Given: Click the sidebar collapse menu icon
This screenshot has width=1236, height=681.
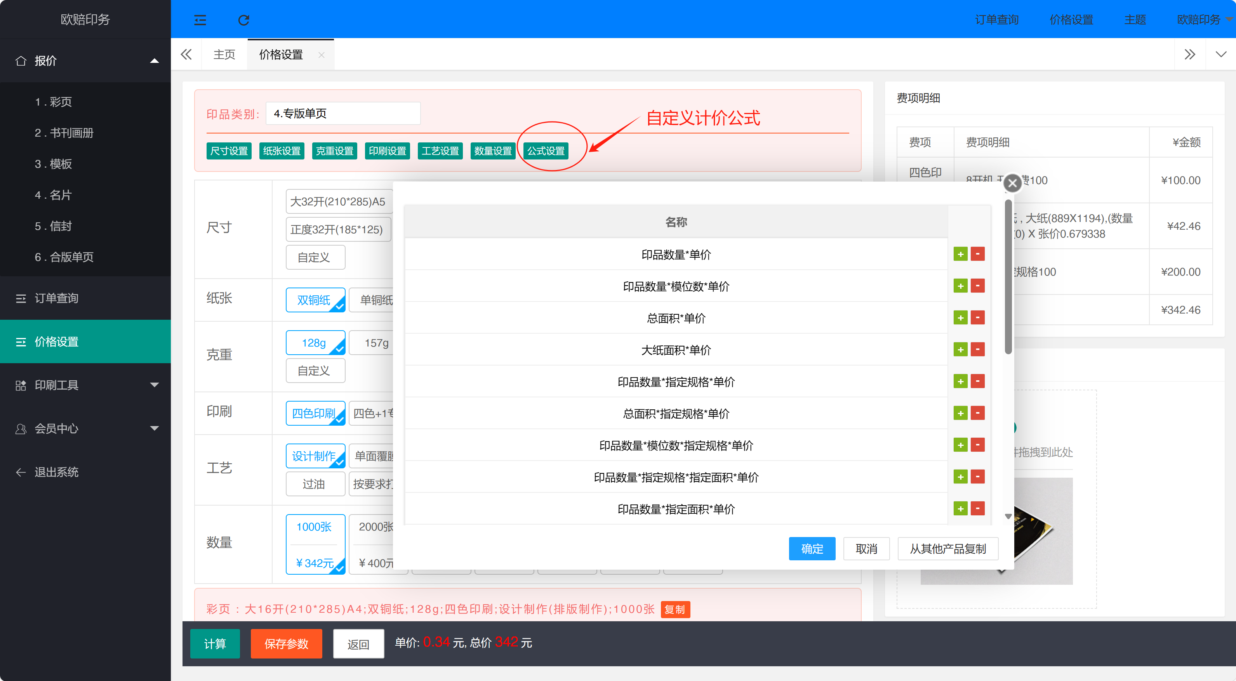Looking at the screenshot, I should coord(200,20).
